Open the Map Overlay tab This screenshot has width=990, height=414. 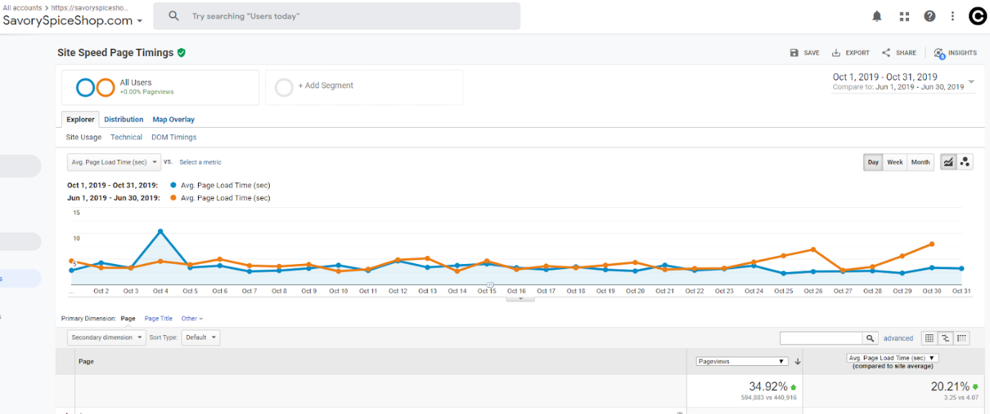point(174,119)
